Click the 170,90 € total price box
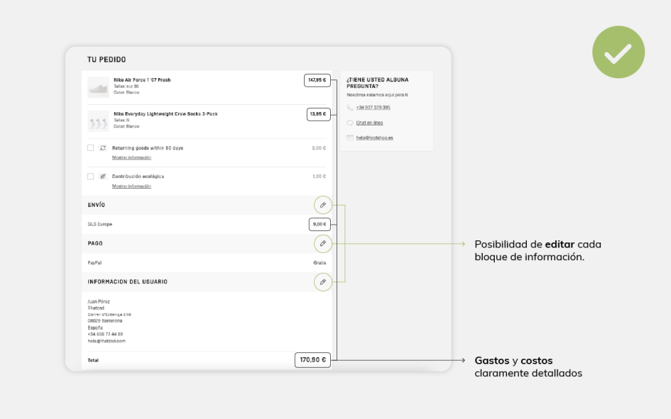The width and height of the screenshot is (671, 419). point(312,359)
